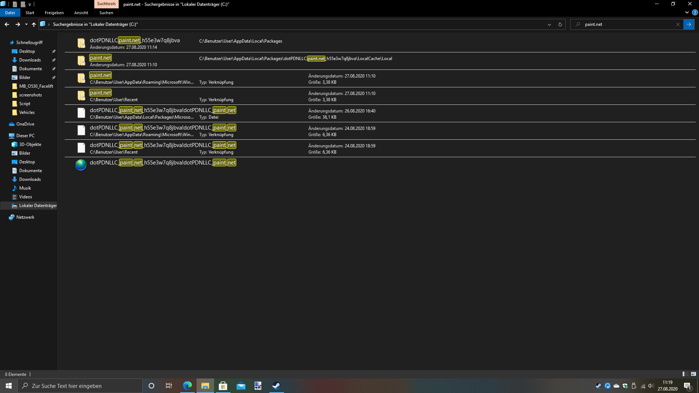Screen dimensions: 699x393
Task: Go back with the navigation arrow
Action: [x=7, y=24]
